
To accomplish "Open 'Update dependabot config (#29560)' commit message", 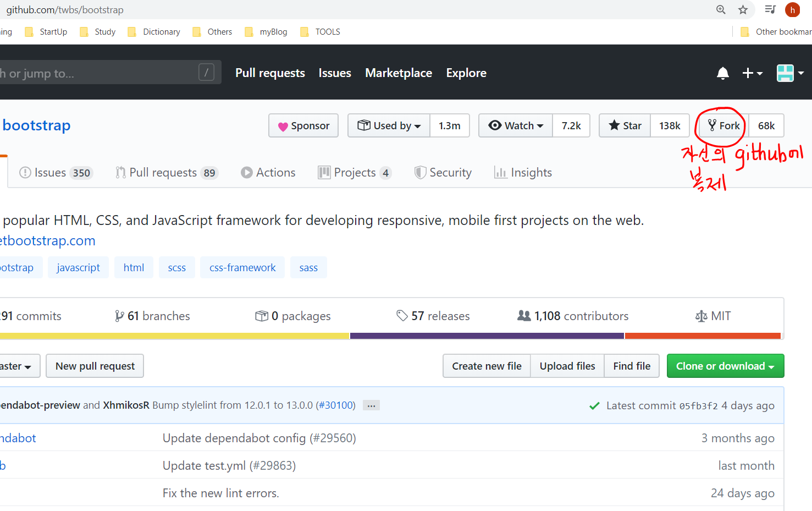I will tap(259, 438).
